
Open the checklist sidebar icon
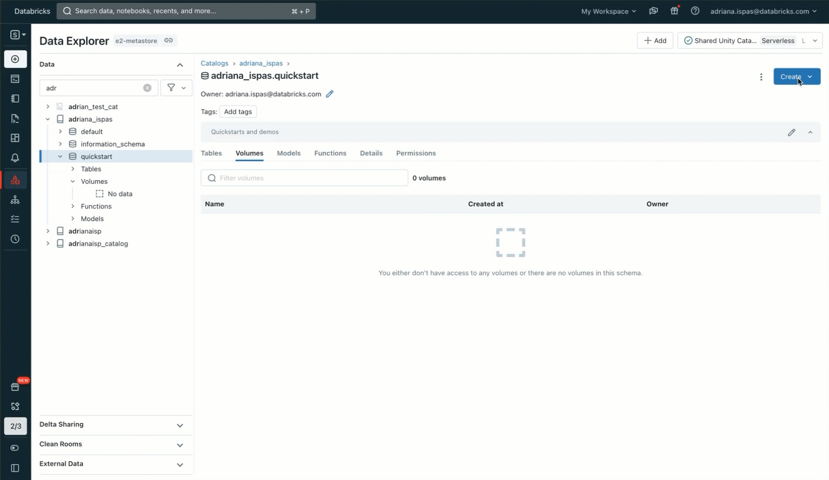tap(16, 219)
